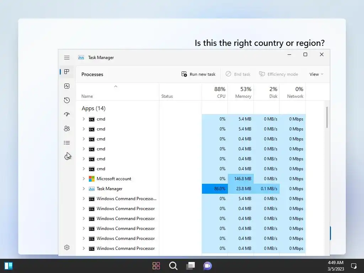The image size is (364, 273).
Task: Open Start from taskbar center
Action: point(156,266)
